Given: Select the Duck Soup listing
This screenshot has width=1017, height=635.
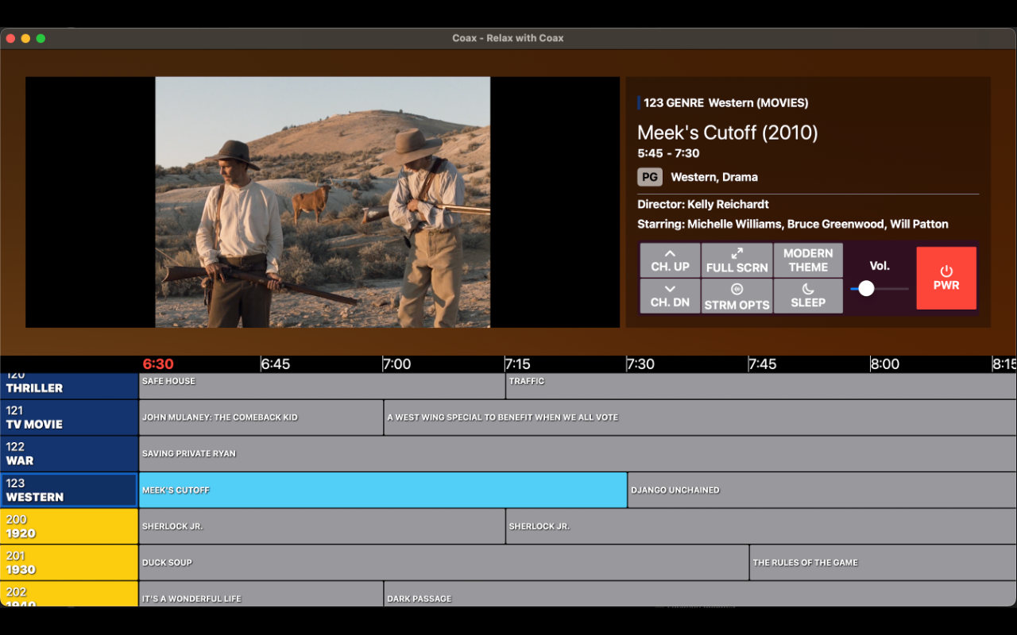Looking at the screenshot, I should click(x=444, y=563).
